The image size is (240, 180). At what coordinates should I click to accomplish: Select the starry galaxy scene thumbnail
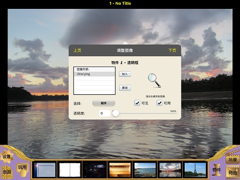95,170
